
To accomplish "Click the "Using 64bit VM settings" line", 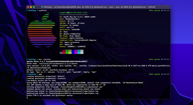I will pos(85,83).
